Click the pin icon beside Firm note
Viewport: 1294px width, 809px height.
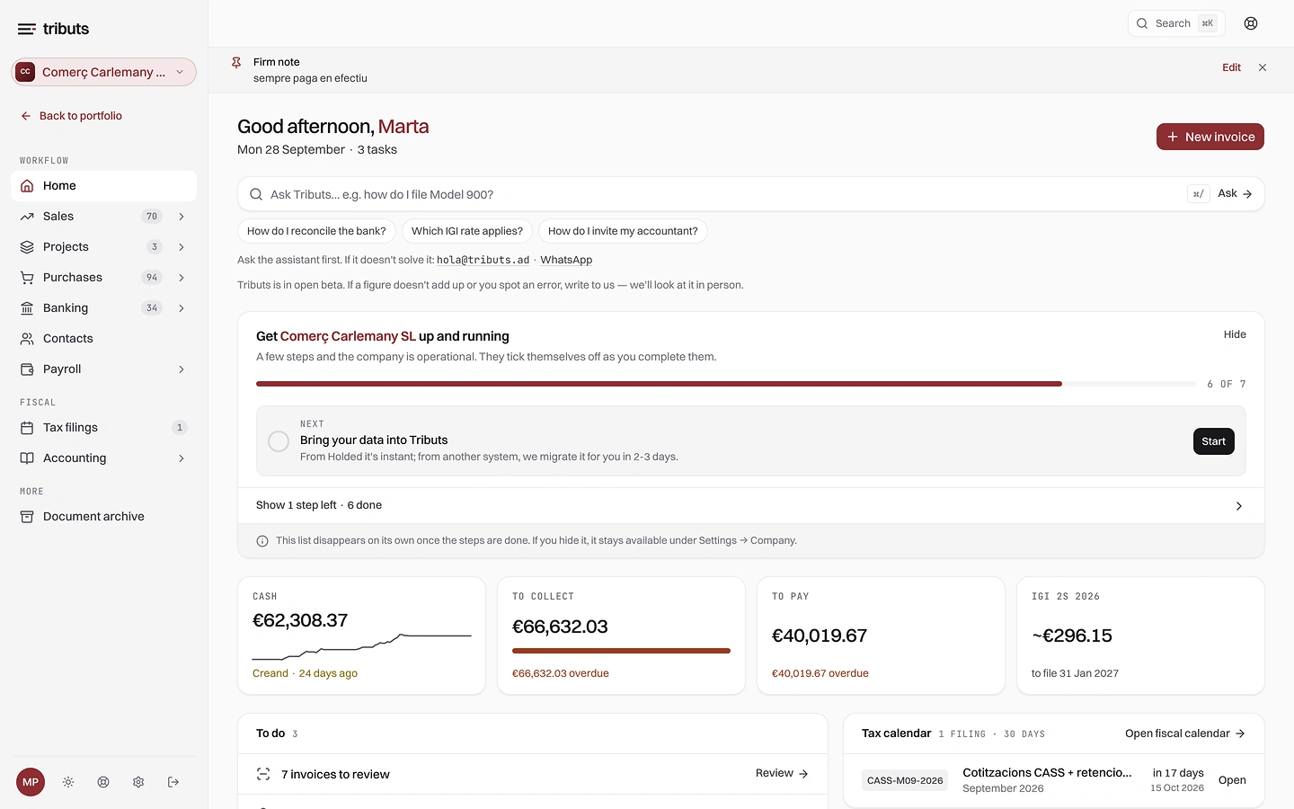236,63
